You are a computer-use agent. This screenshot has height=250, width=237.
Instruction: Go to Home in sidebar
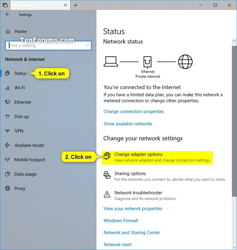[21, 31]
